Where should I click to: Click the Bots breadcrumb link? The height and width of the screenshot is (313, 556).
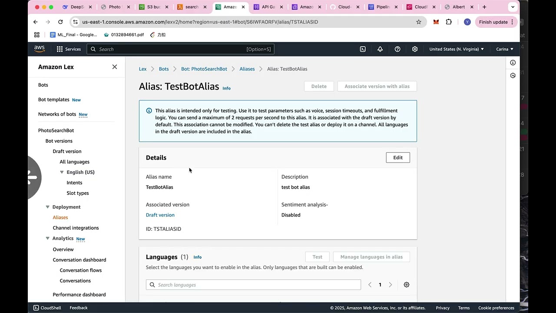[164, 69]
